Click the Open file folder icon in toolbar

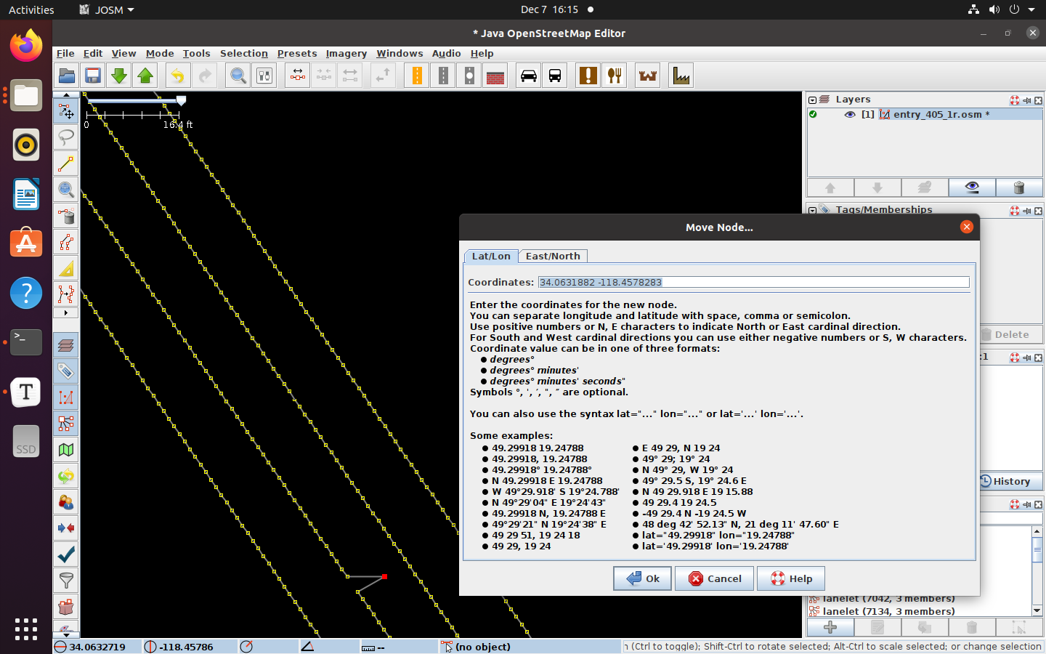(x=67, y=76)
